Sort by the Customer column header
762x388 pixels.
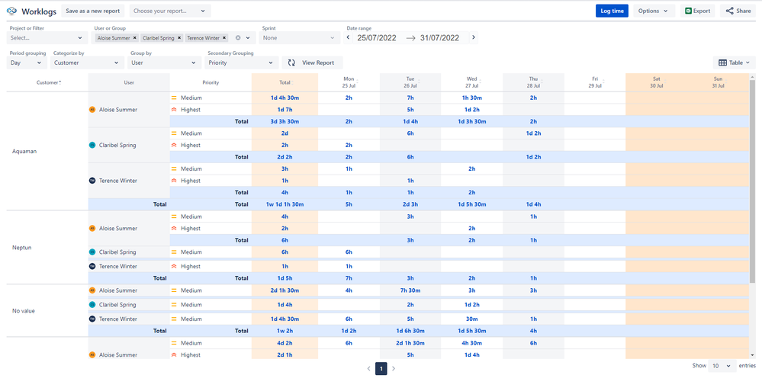coord(47,82)
